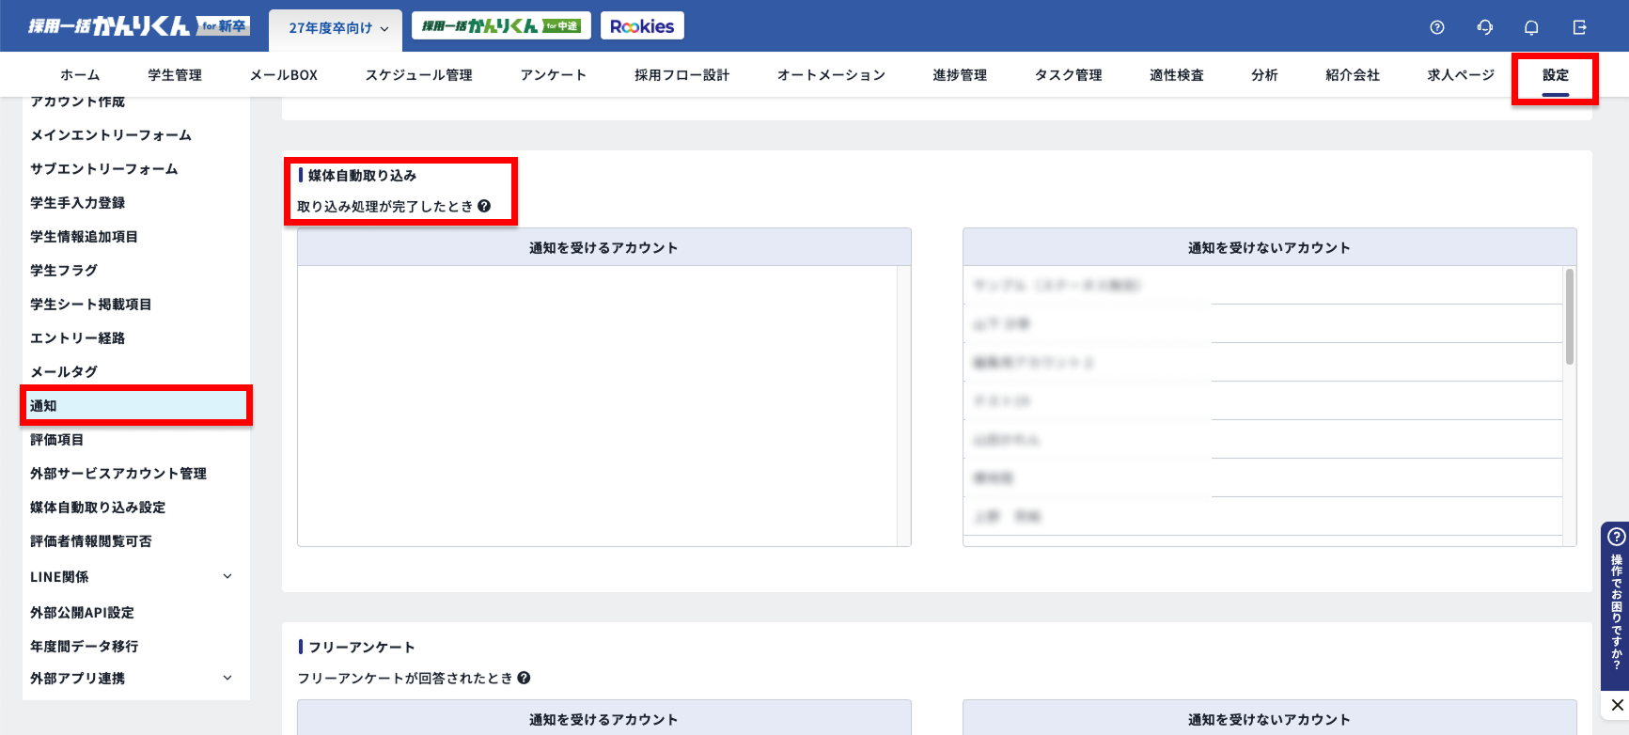The width and height of the screenshot is (1629, 735).
Task: Click the support headset icon in header
Action: 1484,27
